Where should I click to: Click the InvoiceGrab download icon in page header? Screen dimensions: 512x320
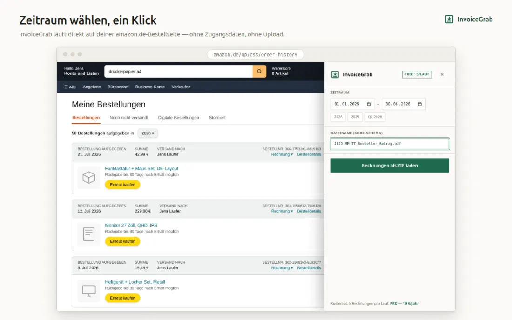[449, 19]
